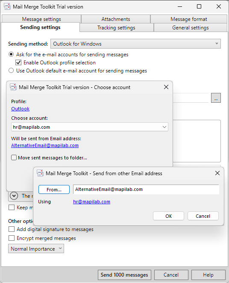Viewport: 229px width, 283px height.
Task: Open the Tracking settings tab
Action: click(116, 28)
